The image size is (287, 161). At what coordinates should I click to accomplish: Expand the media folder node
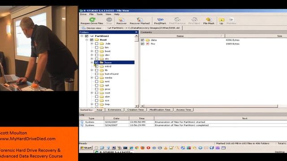click(x=92, y=78)
